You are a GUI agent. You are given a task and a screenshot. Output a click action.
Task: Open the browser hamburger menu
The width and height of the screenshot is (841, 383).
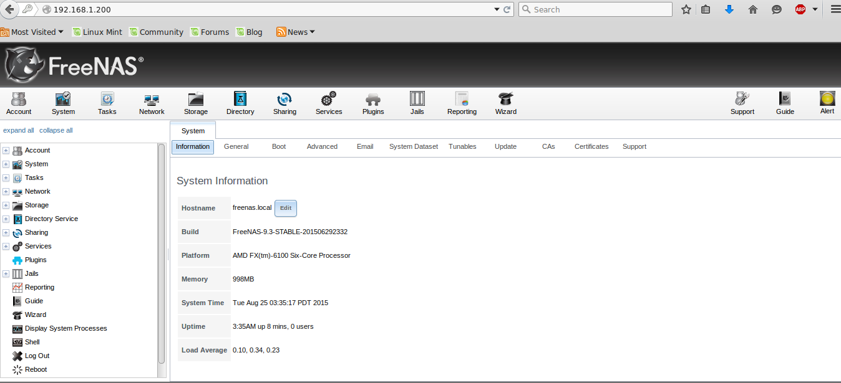(x=835, y=9)
